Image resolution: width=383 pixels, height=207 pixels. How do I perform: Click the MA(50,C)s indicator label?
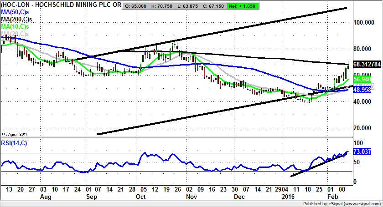(x=15, y=13)
